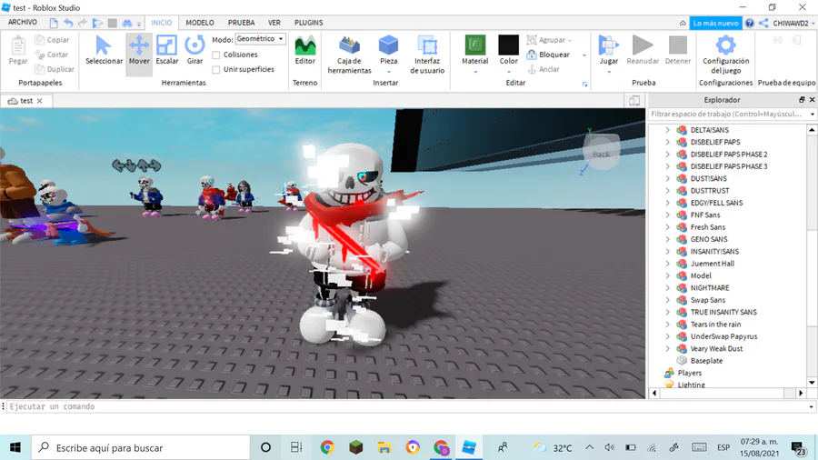The width and height of the screenshot is (818, 460).
Task: Click the share icon beside CHIWAWD2
Action: click(x=763, y=23)
